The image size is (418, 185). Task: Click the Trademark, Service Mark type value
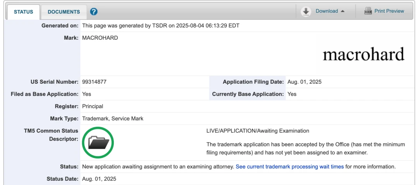(x=113, y=118)
